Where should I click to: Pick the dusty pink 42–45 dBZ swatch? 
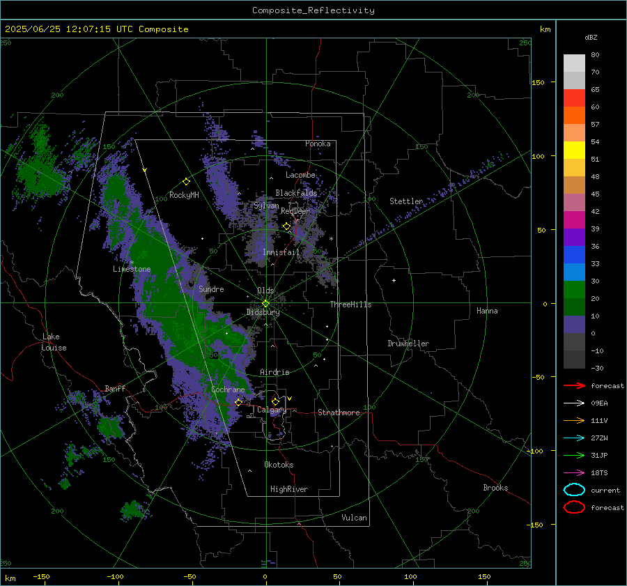[574, 203]
